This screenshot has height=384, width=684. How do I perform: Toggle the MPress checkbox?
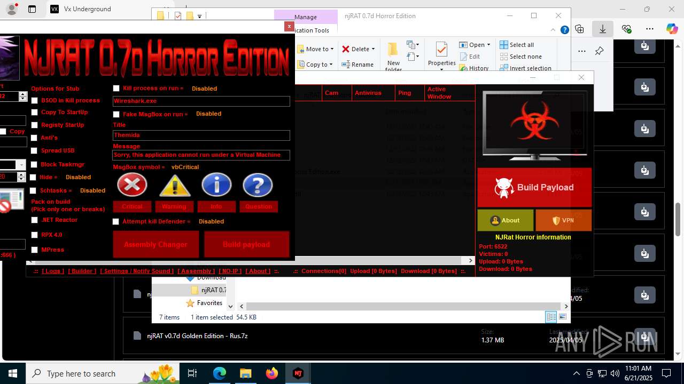click(x=35, y=250)
